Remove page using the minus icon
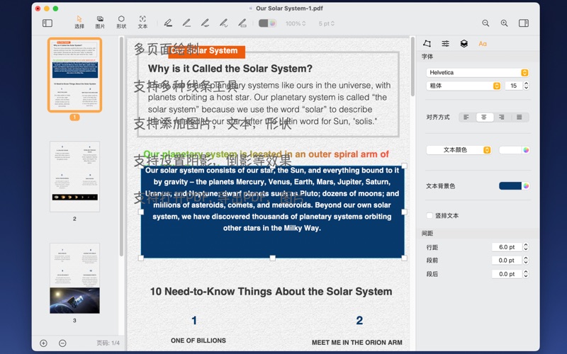567x354 pixels. (x=62, y=343)
